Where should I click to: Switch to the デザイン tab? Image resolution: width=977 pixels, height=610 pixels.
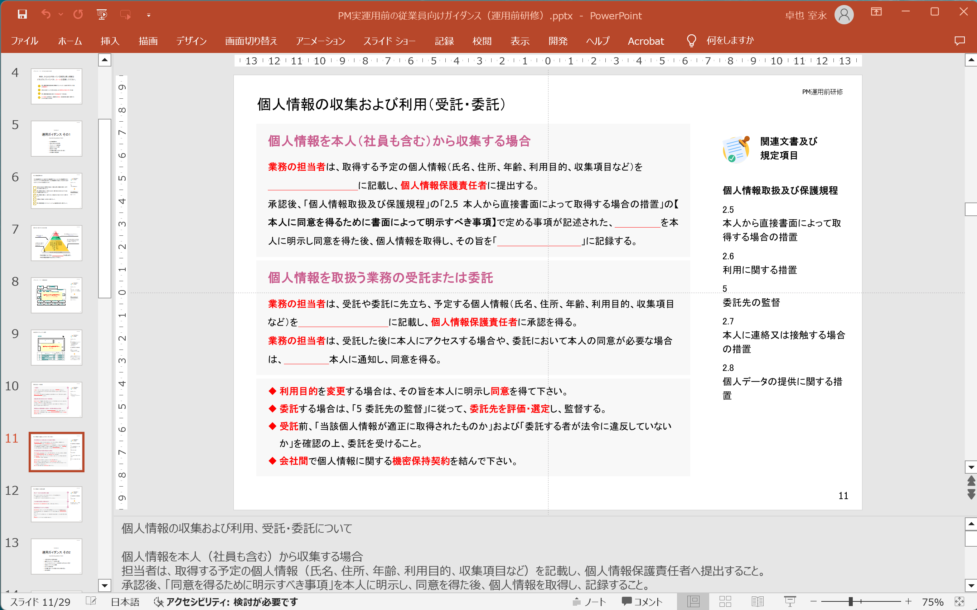pos(192,41)
